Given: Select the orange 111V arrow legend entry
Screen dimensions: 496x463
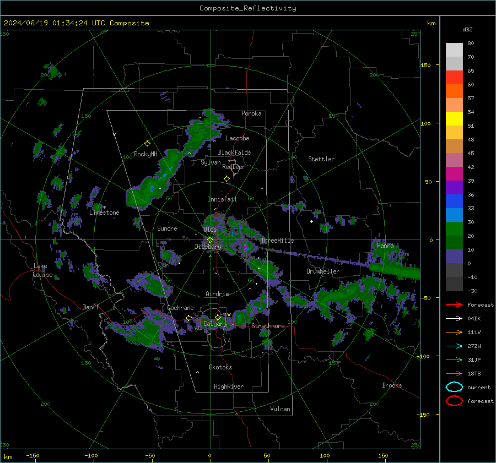Looking at the screenshot, I should pos(454,332).
